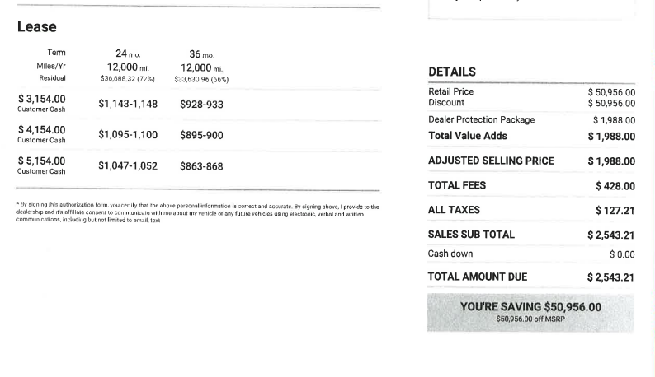The image size is (655, 377).
Task: Click the $4,154.00 Customer Cash option
Action: coord(41,134)
